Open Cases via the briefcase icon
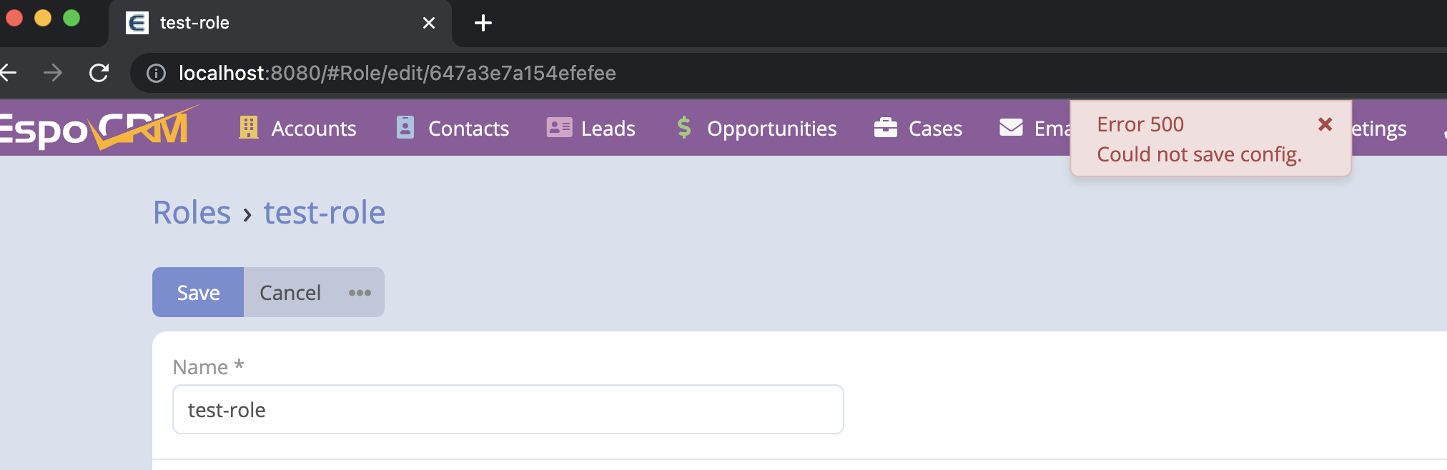Image resolution: width=1447 pixels, height=470 pixels. pyautogui.click(x=886, y=129)
